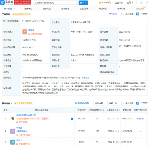The image size is (148, 147).
Task: Click the 查一下 search button
Action: (83, 3)
